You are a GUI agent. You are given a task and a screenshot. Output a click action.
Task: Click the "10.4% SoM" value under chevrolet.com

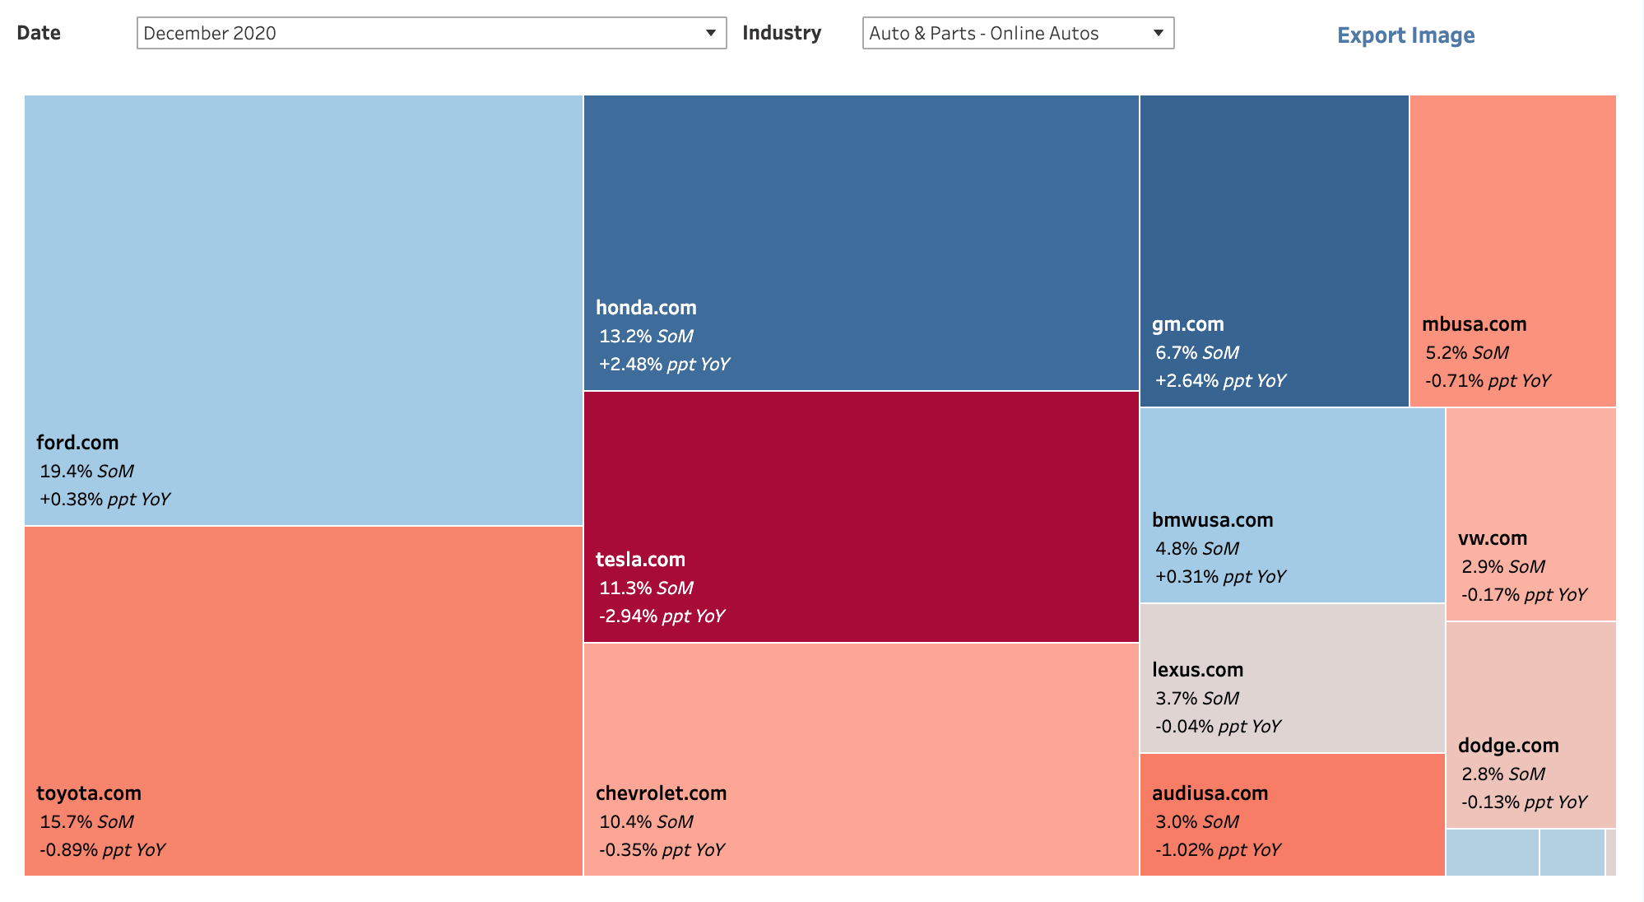coord(646,821)
